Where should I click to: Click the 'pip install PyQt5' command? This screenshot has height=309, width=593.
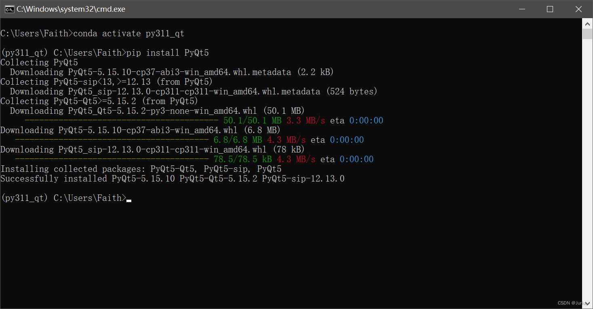point(168,53)
